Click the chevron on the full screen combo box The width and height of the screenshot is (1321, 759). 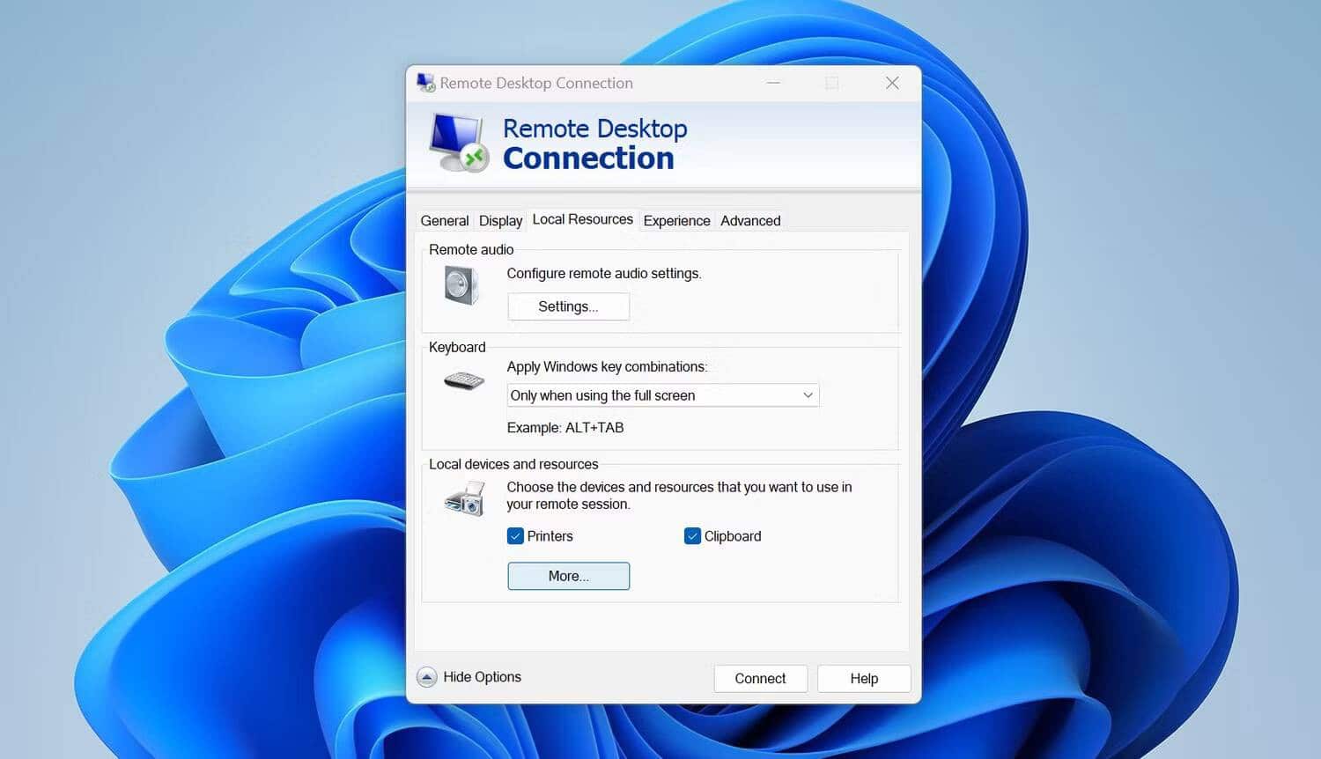[808, 395]
